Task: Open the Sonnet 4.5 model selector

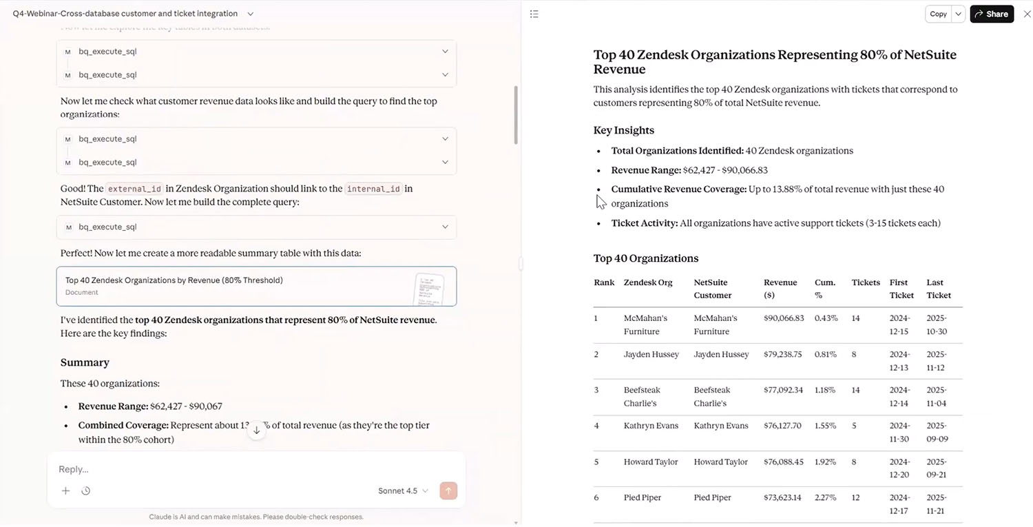Action: pyautogui.click(x=403, y=491)
